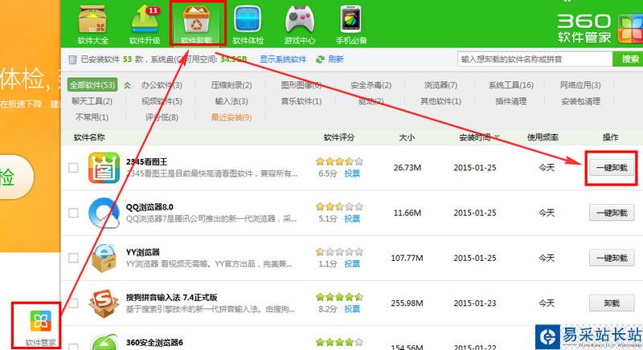Tick the checkbox for 搜狗拼音输入法
643x350 pixels.
(73, 303)
